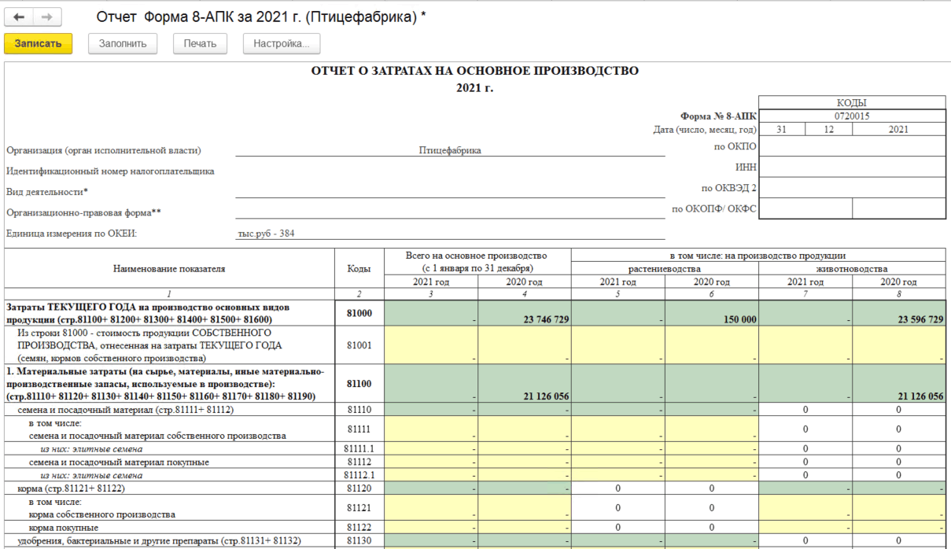
Task: Click the empty по ОКВЭД 2 code field
Action: [852, 187]
